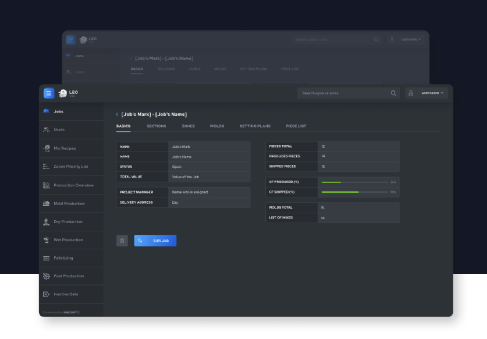Switch to the SECTIONS tab in front window
The width and height of the screenshot is (487, 339).
pos(157,126)
